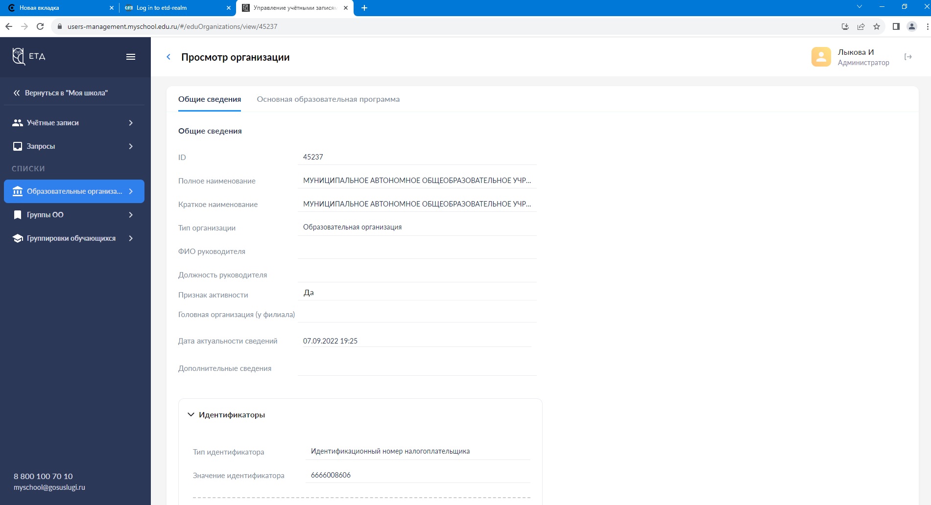This screenshot has width=931, height=505.
Task: Click the ЕТД owl logo
Action: tap(19, 56)
